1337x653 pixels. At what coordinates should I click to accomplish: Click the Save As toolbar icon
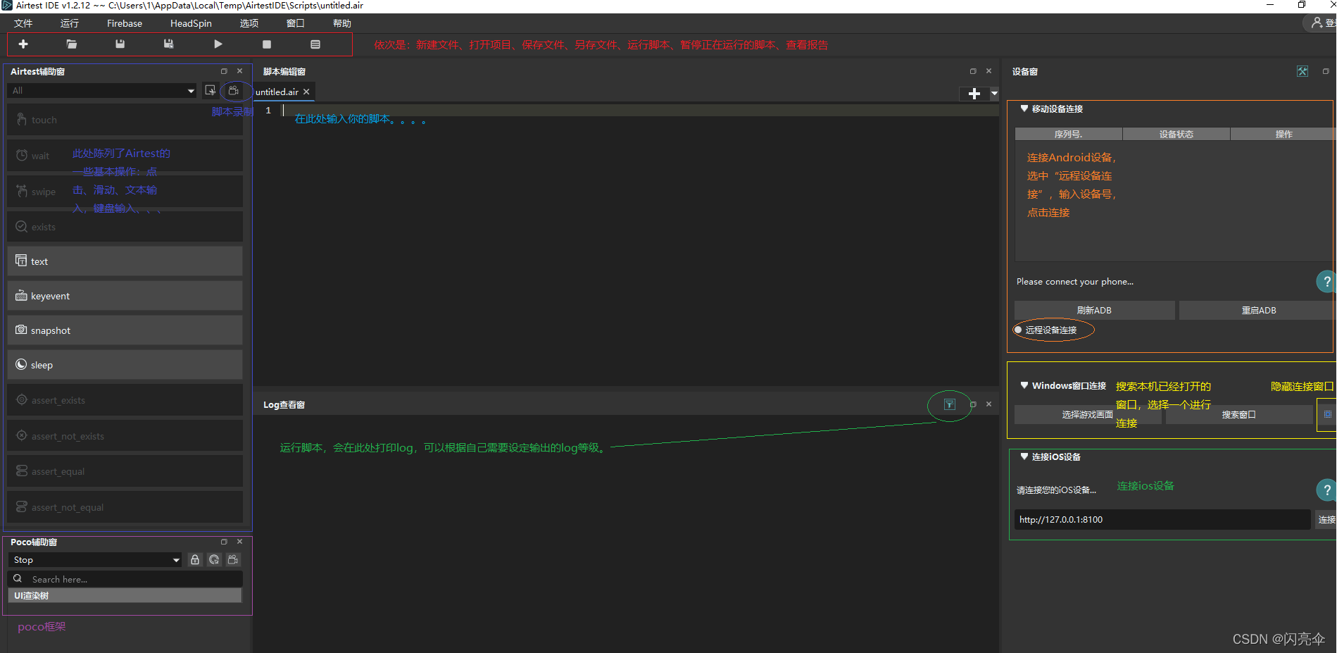(x=169, y=44)
